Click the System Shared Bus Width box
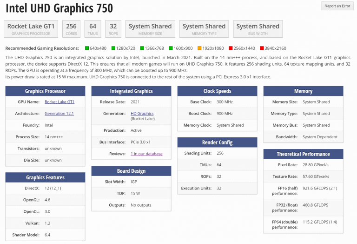Screen dimensions: 357x244 click(258, 29)
